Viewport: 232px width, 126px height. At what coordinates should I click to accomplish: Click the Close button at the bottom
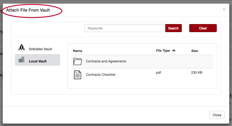tap(217, 115)
